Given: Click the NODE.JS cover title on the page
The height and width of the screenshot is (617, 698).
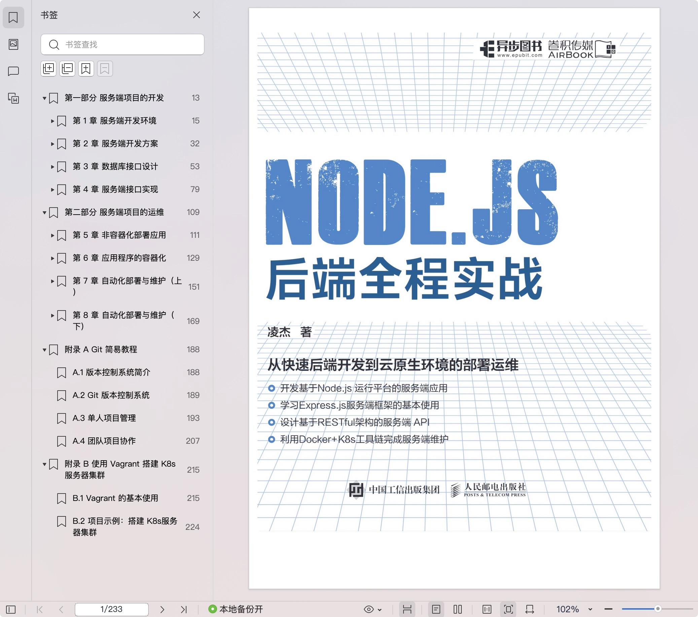Looking at the screenshot, I should (x=412, y=202).
